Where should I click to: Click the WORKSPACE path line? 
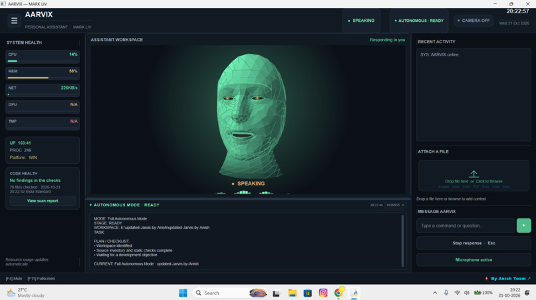click(x=152, y=228)
